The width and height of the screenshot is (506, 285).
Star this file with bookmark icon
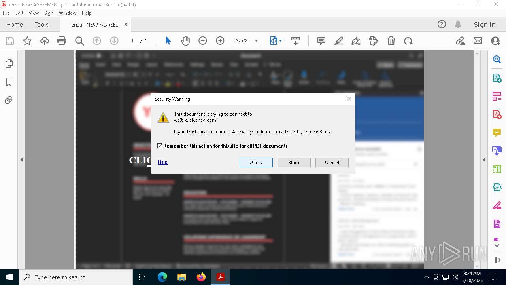pyautogui.click(x=27, y=41)
